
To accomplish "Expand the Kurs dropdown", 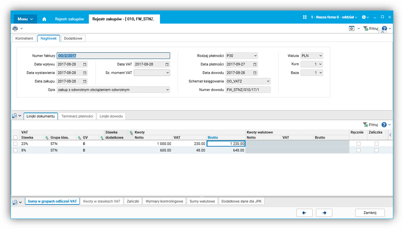I will pyautogui.click(x=320, y=64).
